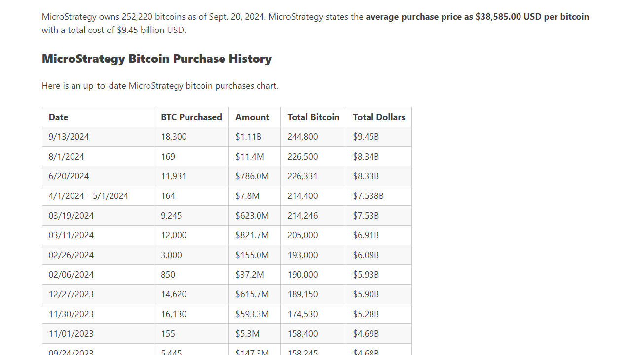The width and height of the screenshot is (631, 355).
Task: Select the 850 BTC purchased cell
Action: click(x=191, y=275)
